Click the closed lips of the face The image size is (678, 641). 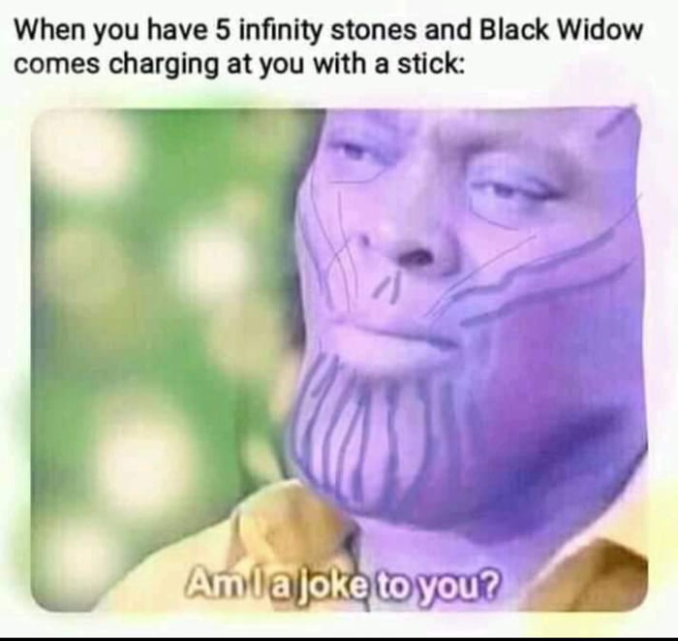pos(391,333)
